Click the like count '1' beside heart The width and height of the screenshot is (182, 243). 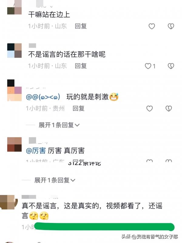point(154,66)
